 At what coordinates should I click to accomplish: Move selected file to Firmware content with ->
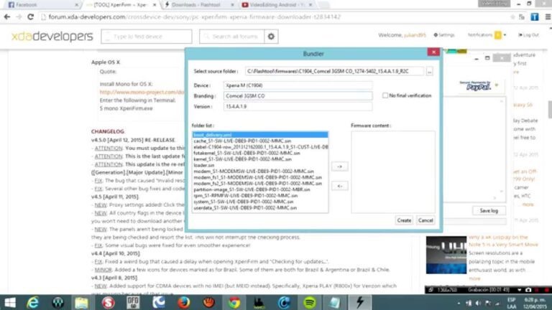(340, 166)
